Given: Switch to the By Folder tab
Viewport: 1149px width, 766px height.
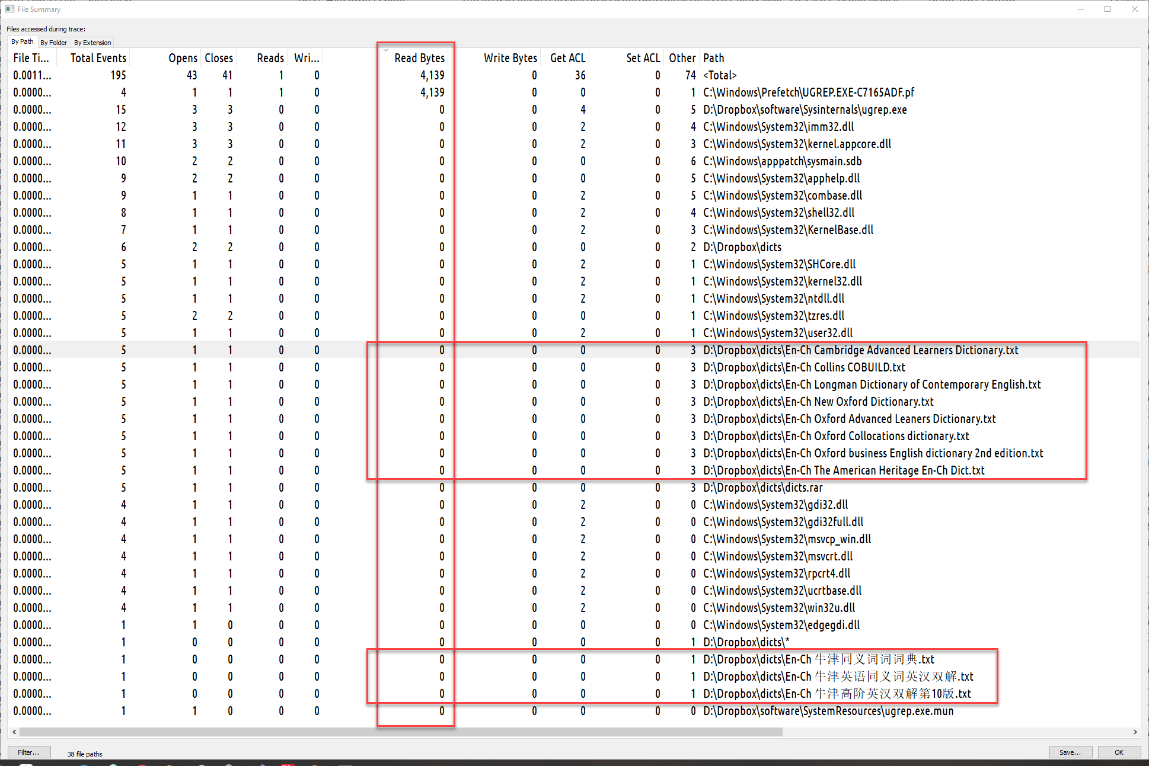Looking at the screenshot, I should (x=54, y=42).
